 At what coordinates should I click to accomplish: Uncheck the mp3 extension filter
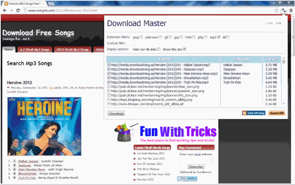click(x=218, y=37)
